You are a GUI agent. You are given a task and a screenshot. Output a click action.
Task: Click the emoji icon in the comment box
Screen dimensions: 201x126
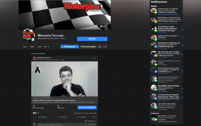pyautogui.click(x=86, y=124)
